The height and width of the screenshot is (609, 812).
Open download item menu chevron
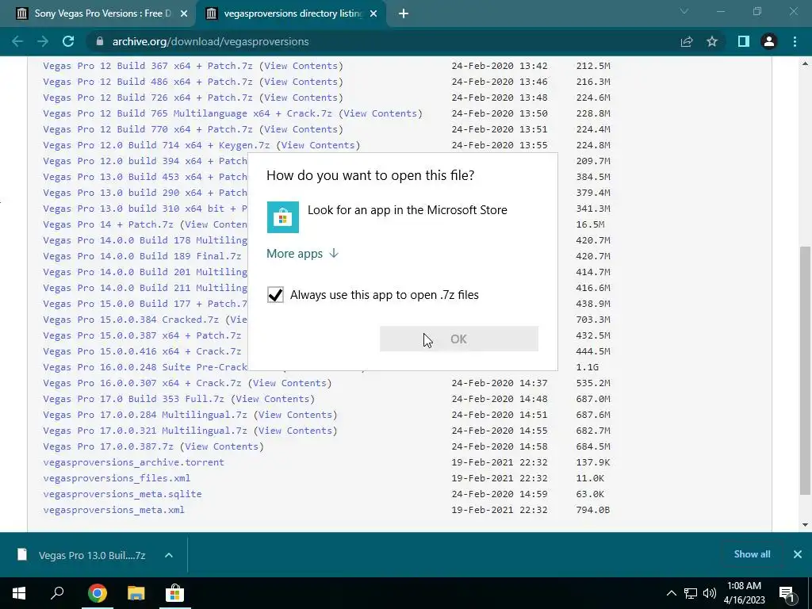(x=169, y=555)
